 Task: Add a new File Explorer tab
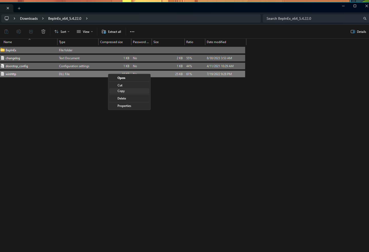(19, 8)
